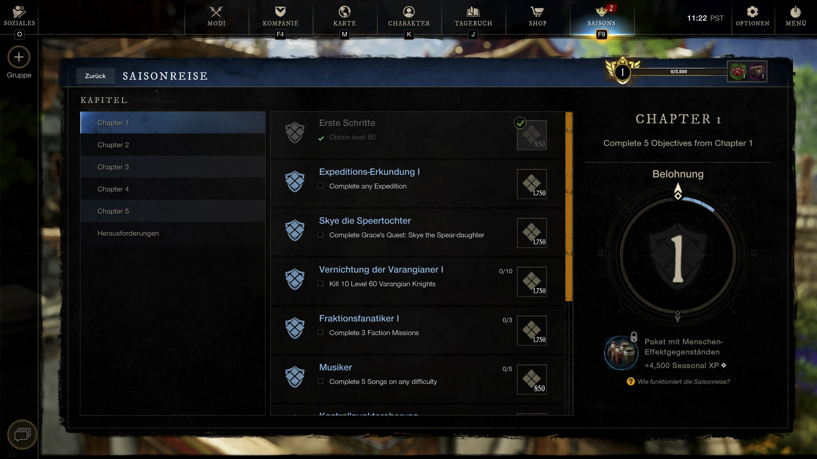
Task: Click the Zurück button
Action: click(x=95, y=76)
